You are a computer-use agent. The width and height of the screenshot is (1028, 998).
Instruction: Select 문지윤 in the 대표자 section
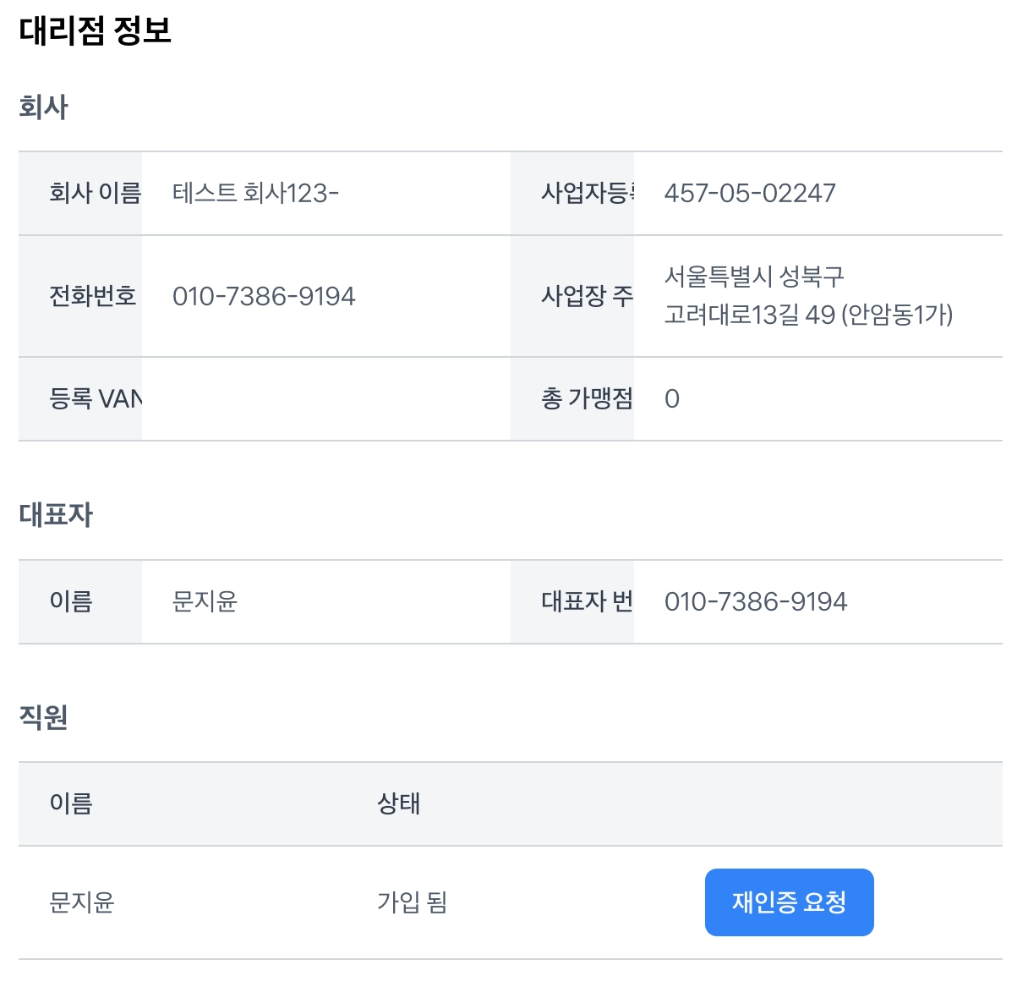[205, 601]
